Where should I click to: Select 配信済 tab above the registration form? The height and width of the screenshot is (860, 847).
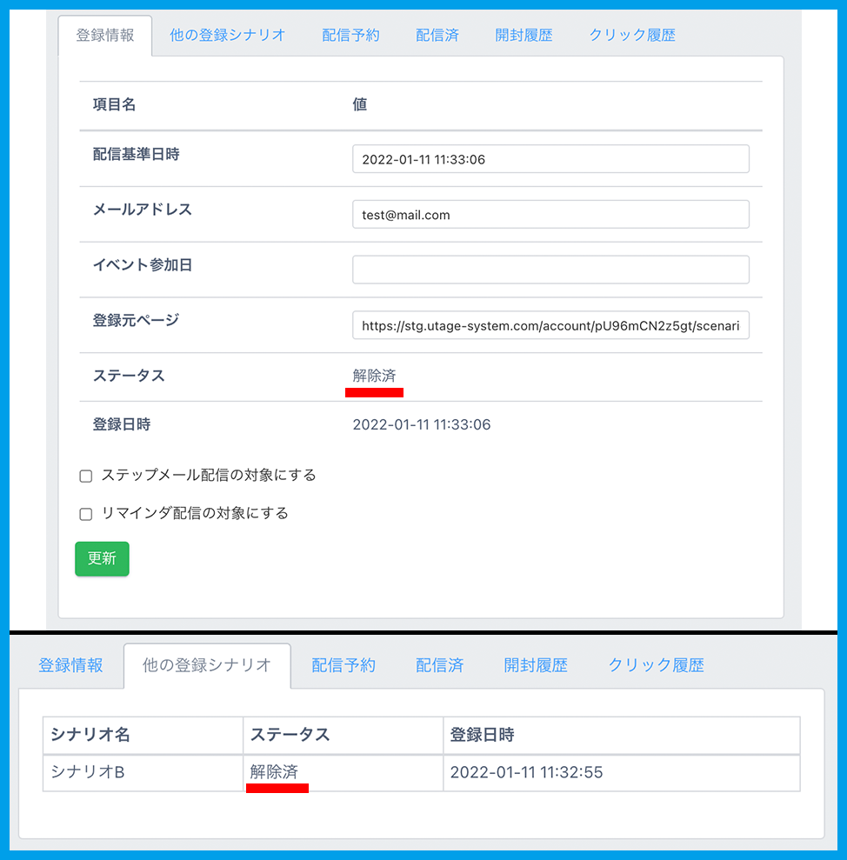437,36
